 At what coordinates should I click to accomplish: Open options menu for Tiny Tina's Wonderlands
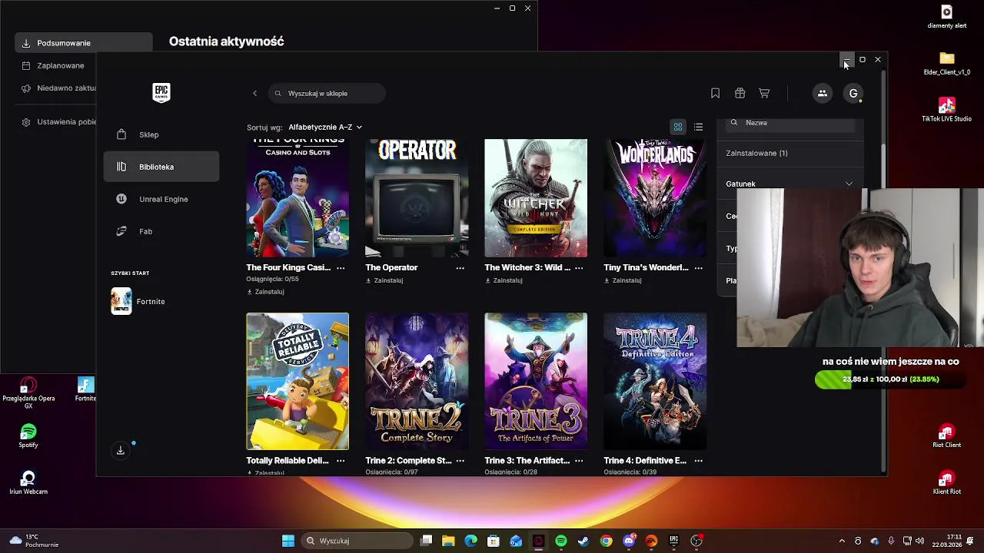pyautogui.click(x=698, y=268)
